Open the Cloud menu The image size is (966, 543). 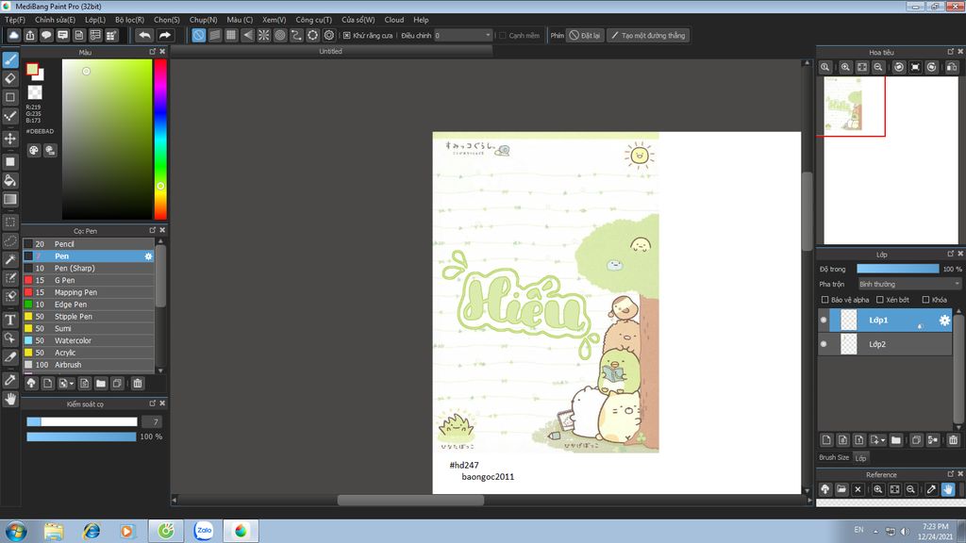pos(394,20)
